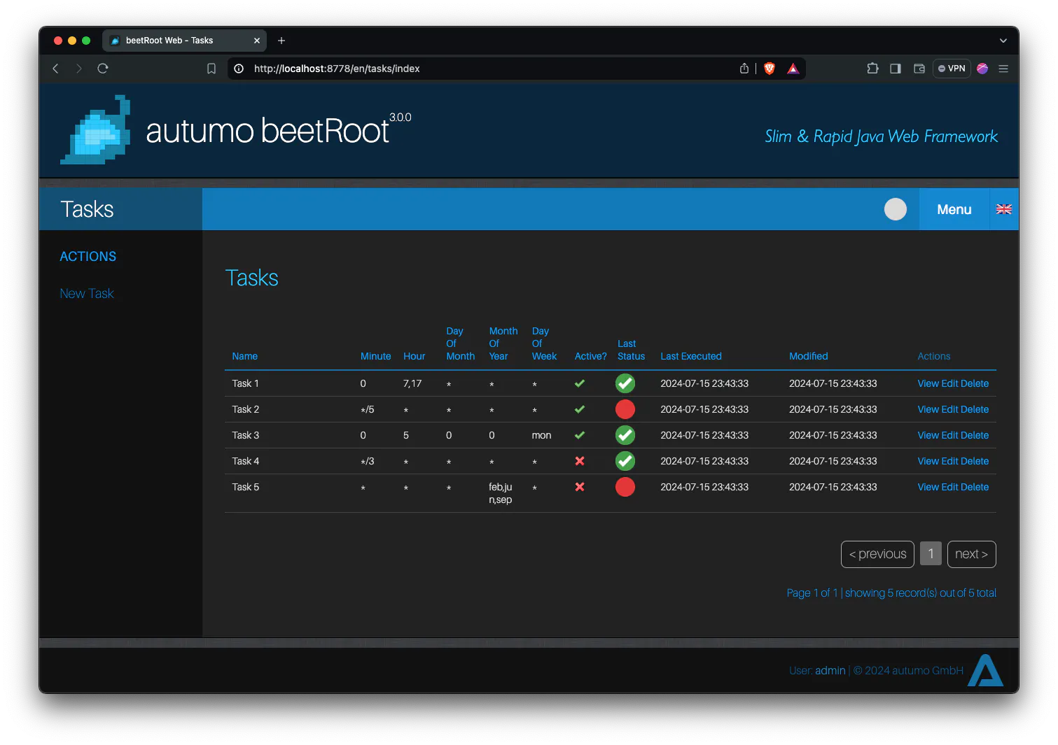The image size is (1058, 745).
Task: Edit Task 1
Action: coord(949,383)
